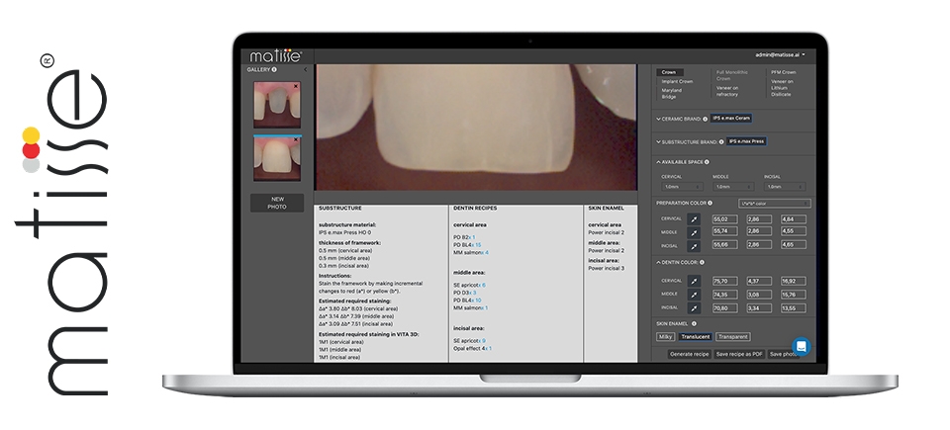Open the Opal effect 4 incisal link
This screenshot has height=430, width=950.
(473, 348)
